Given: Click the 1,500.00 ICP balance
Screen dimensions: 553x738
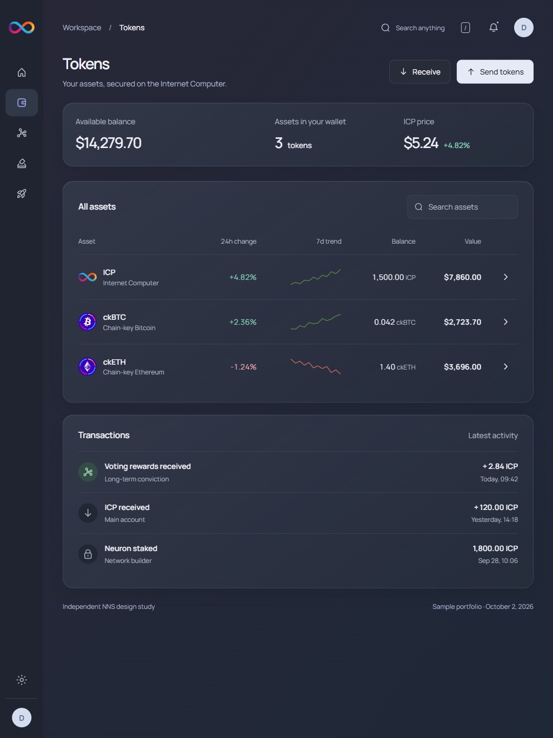Looking at the screenshot, I should pyautogui.click(x=394, y=277).
